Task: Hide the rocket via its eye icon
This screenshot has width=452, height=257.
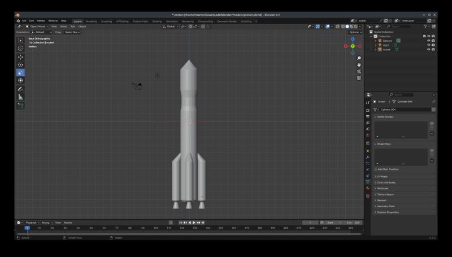Action: [x=429, y=49]
